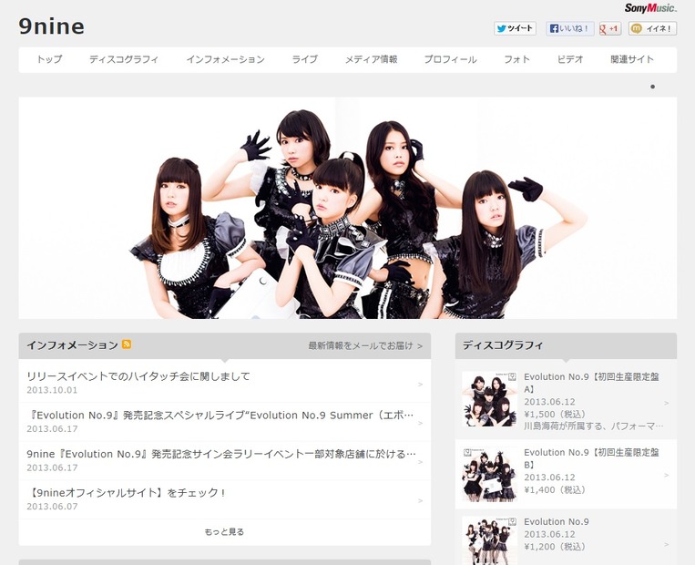Image resolution: width=695 pixels, height=565 pixels.
Task: Click the もっと見る button
Action: (x=224, y=532)
